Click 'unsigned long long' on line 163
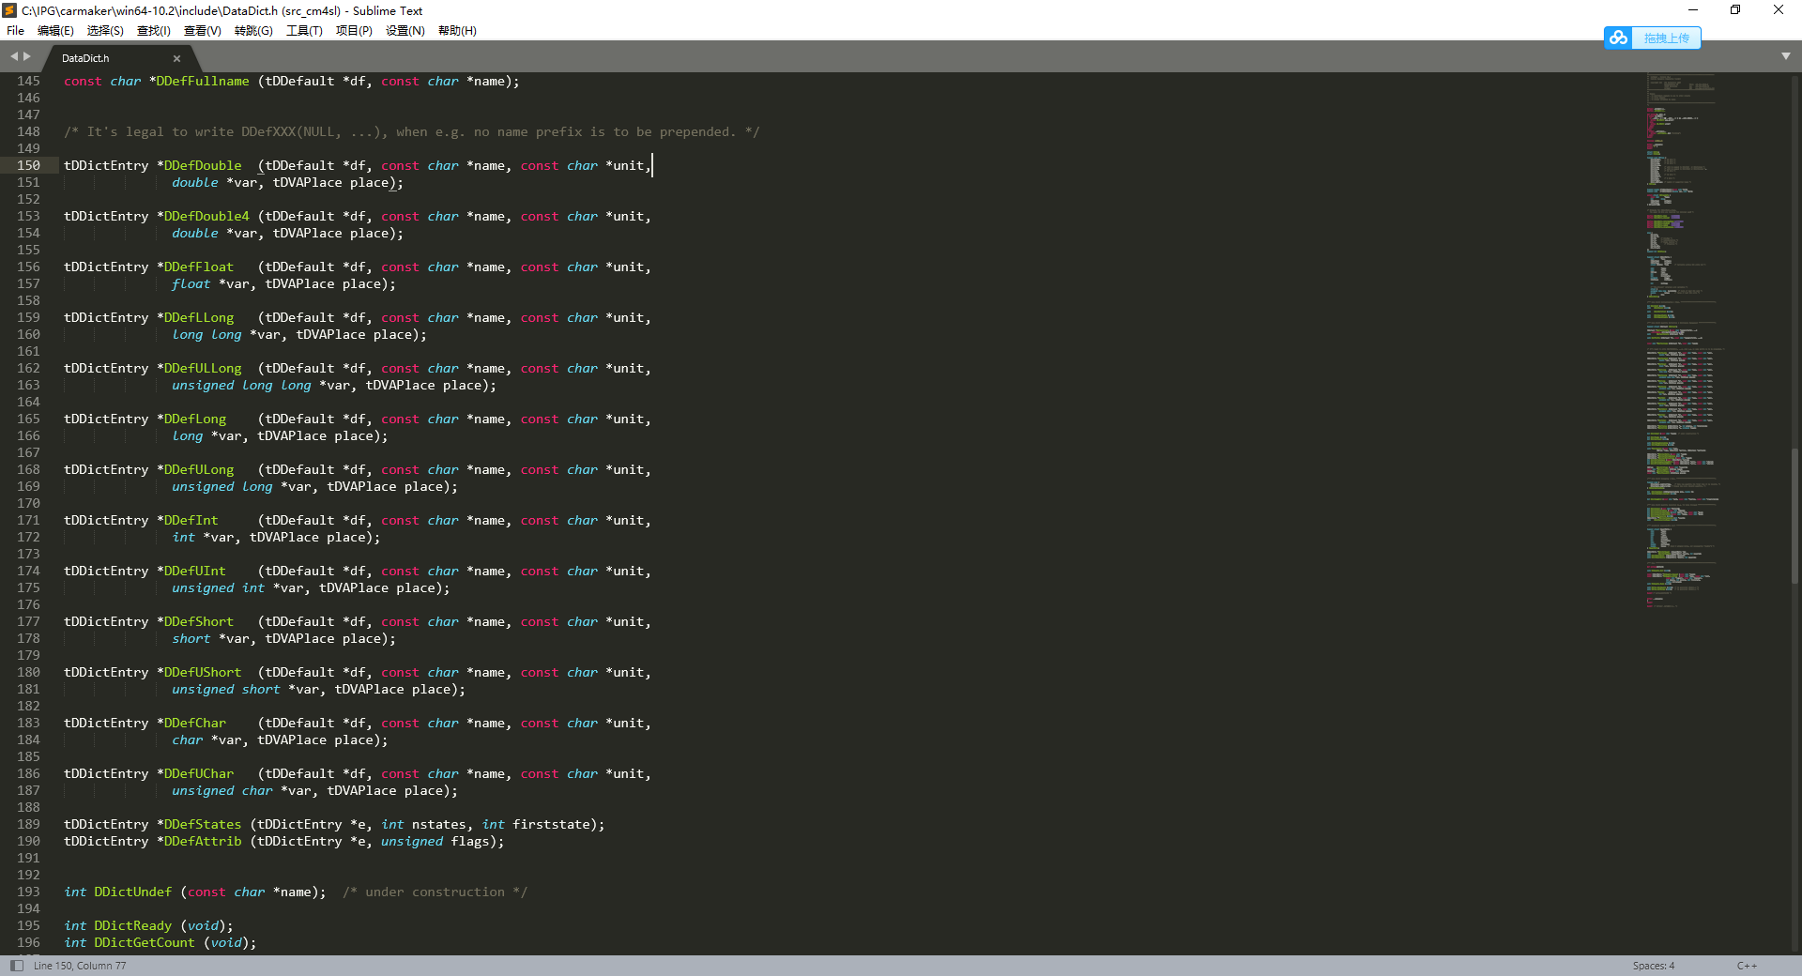This screenshot has height=976, width=1802. (241, 386)
